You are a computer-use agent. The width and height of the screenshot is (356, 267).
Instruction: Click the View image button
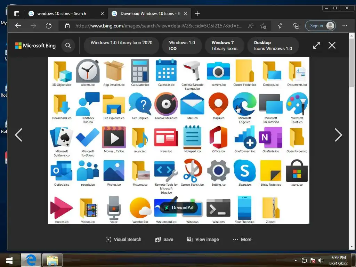click(x=203, y=239)
